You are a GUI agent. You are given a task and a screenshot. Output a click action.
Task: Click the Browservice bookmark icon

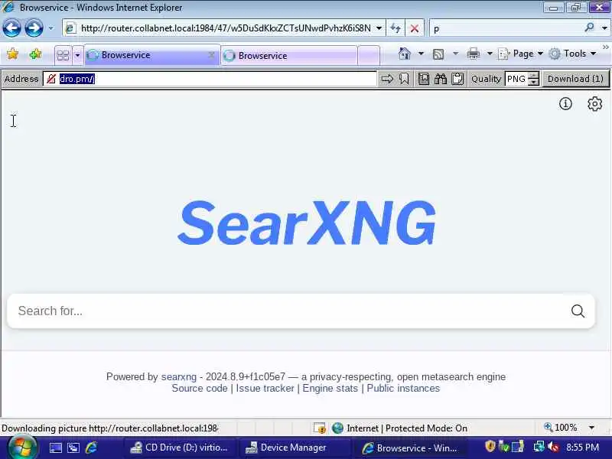404,79
